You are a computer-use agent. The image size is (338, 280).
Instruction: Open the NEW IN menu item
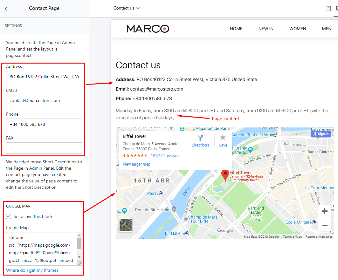266,29
